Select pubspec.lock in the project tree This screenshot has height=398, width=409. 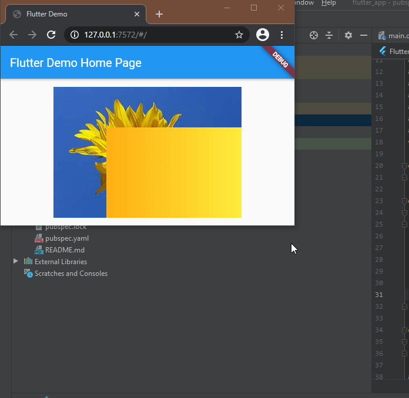click(66, 227)
